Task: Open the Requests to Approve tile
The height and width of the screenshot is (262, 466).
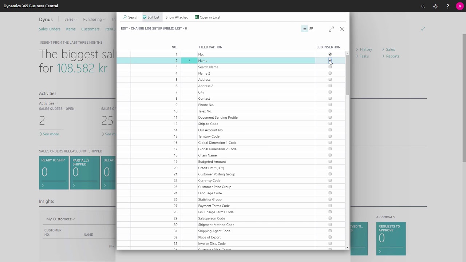Action: pos(391,239)
